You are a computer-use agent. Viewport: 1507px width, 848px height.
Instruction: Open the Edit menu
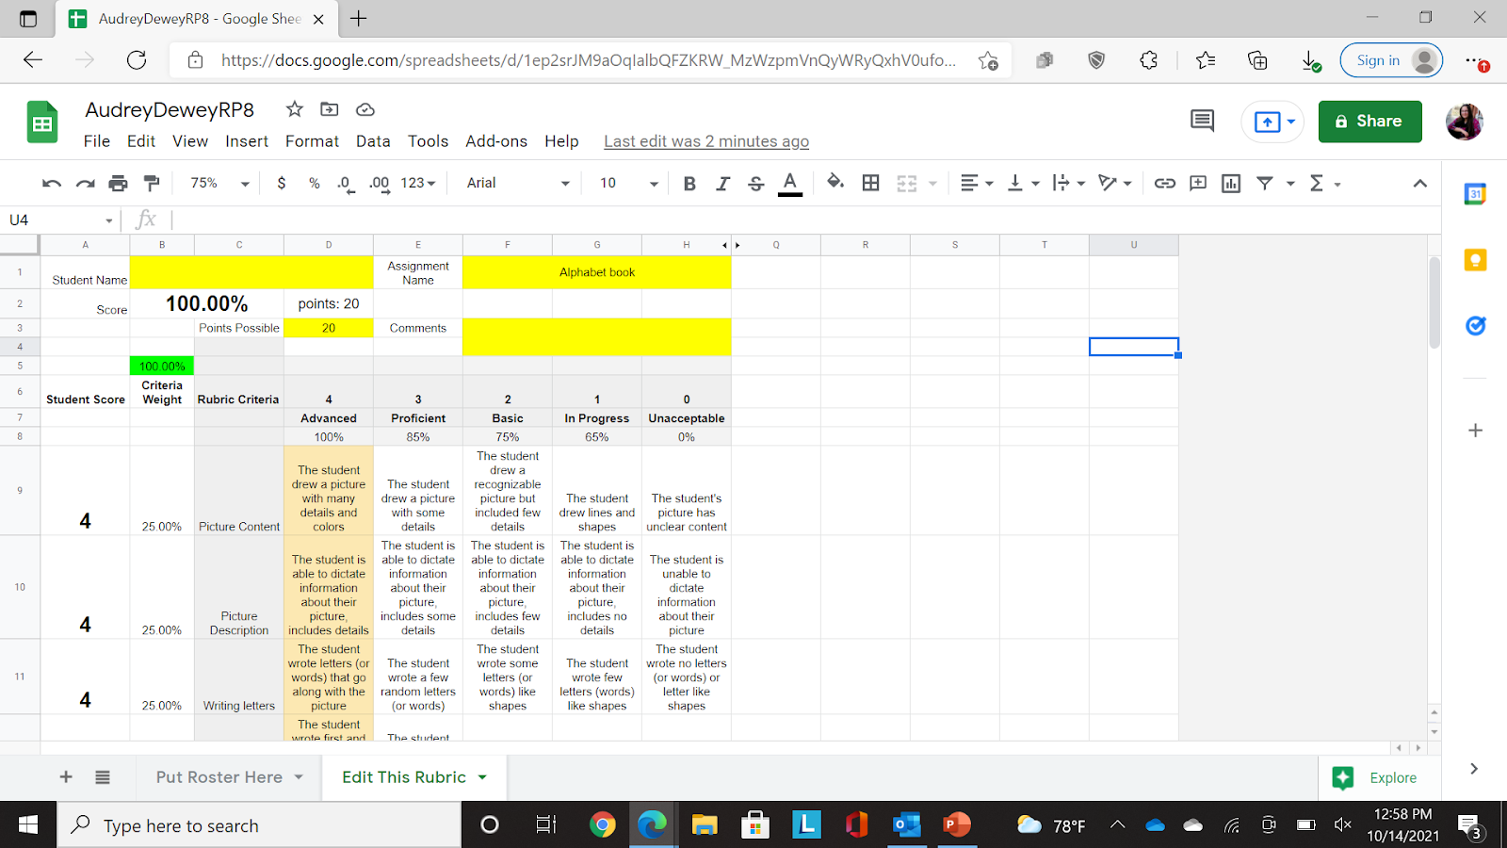(141, 140)
